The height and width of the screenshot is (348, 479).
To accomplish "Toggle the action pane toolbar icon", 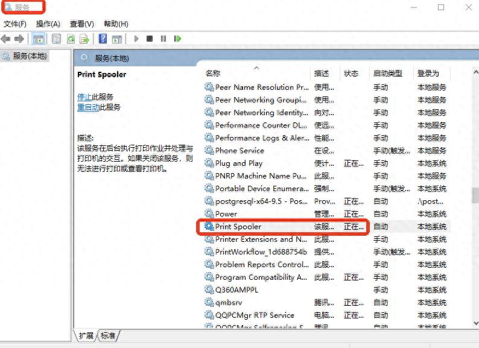I will [116, 39].
